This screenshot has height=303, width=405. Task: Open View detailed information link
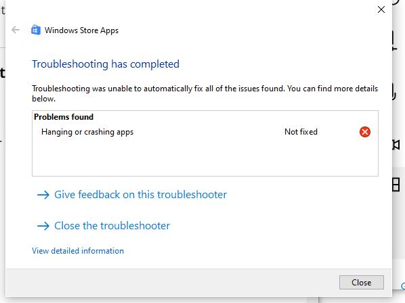(78, 251)
